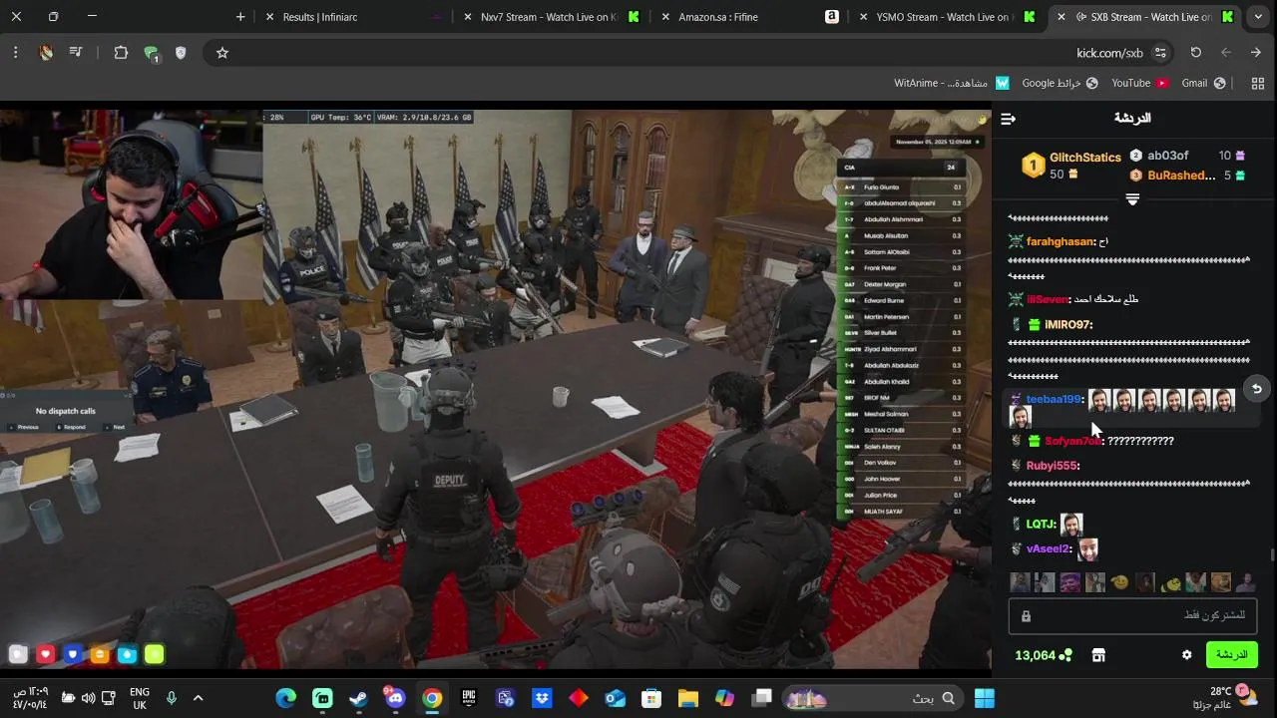Pick the yellow smiley emote in emote row
1277x718 pixels.
1120,582
